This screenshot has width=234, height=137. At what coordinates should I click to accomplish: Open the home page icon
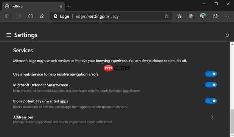click(x=42, y=16)
